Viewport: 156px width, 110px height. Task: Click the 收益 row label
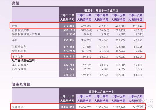pyautogui.click(x=15, y=26)
